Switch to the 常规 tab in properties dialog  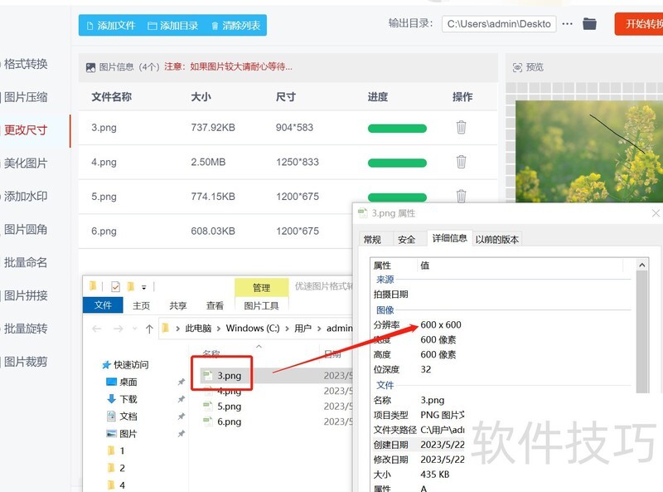(372, 239)
